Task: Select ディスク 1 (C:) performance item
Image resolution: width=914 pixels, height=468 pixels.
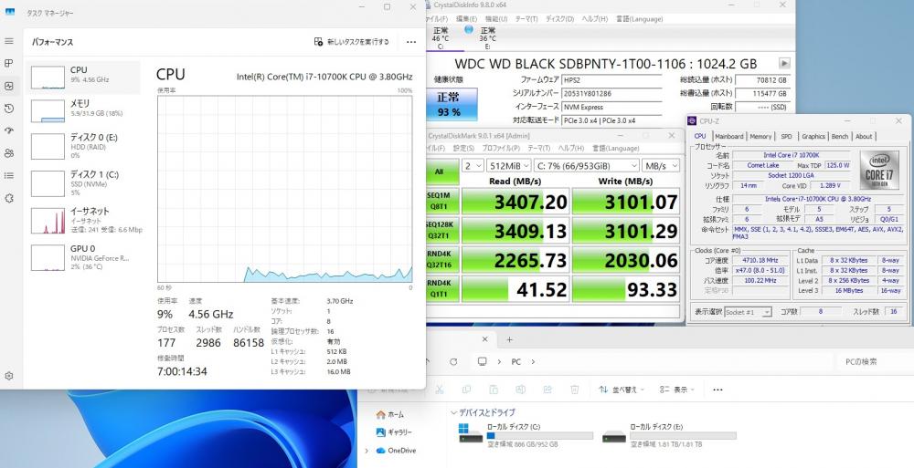Action: [x=85, y=182]
